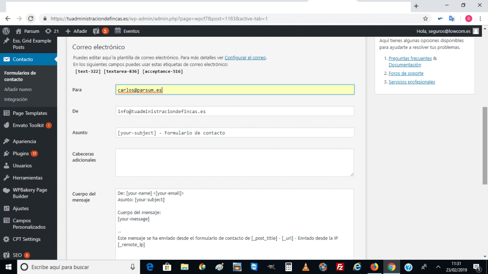Click the Google Translate extension icon
The width and height of the screenshot is (488, 274).
click(x=452, y=19)
